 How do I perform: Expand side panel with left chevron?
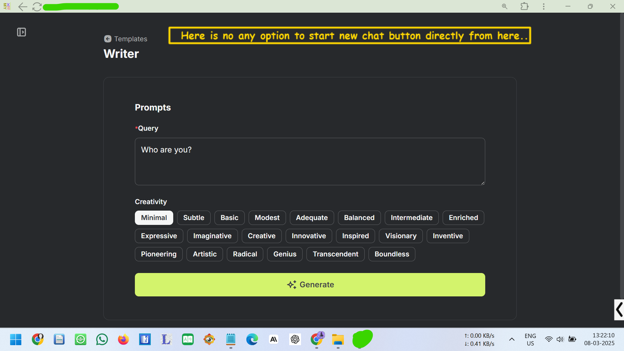[x=619, y=309]
